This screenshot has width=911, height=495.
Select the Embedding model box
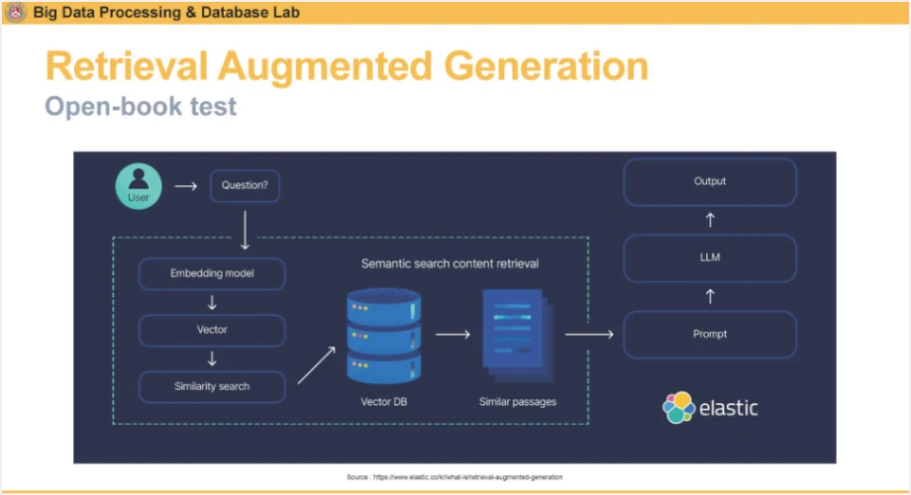coord(212,273)
